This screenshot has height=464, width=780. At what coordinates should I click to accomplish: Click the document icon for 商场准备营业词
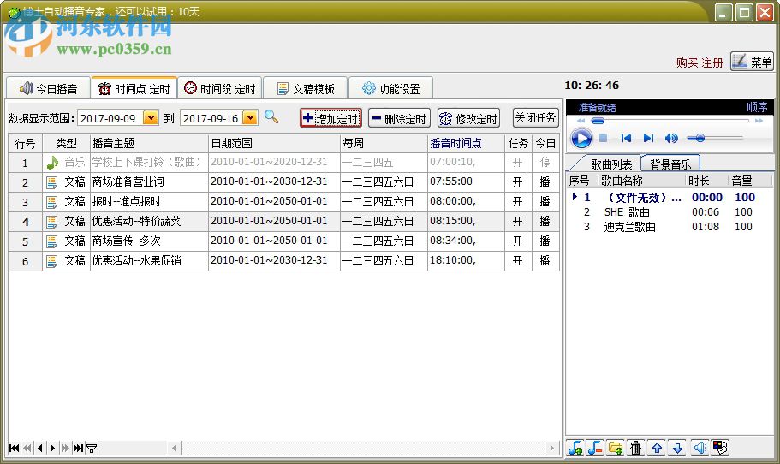tap(51, 182)
